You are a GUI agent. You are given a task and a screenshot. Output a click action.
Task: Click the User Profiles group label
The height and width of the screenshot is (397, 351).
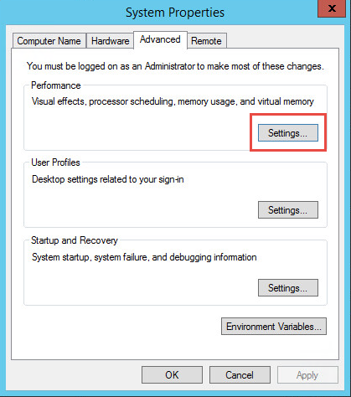pos(55,162)
